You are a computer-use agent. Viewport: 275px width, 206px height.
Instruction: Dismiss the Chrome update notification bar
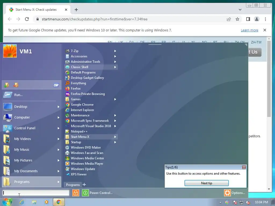[265, 30]
